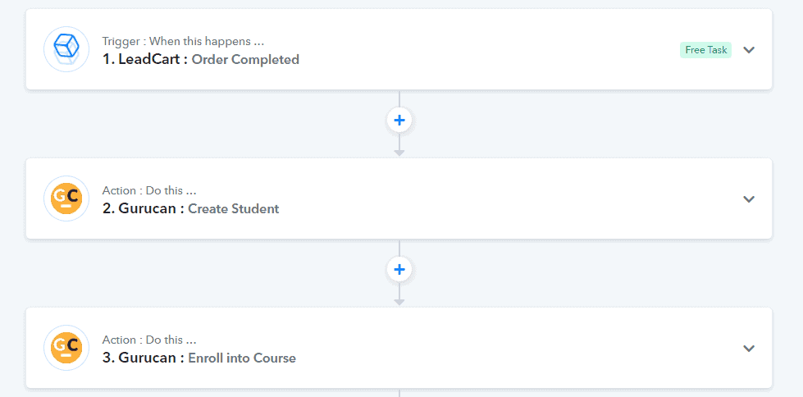803x397 pixels.
Task: Add a step after the LeadCart trigger
Action: (399, 121)
